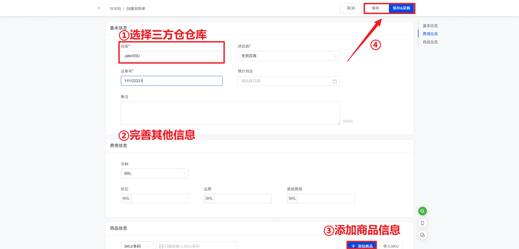Focus the 运单号 tracking number input
The image size is (519, 249).
(x=171, y=81)
